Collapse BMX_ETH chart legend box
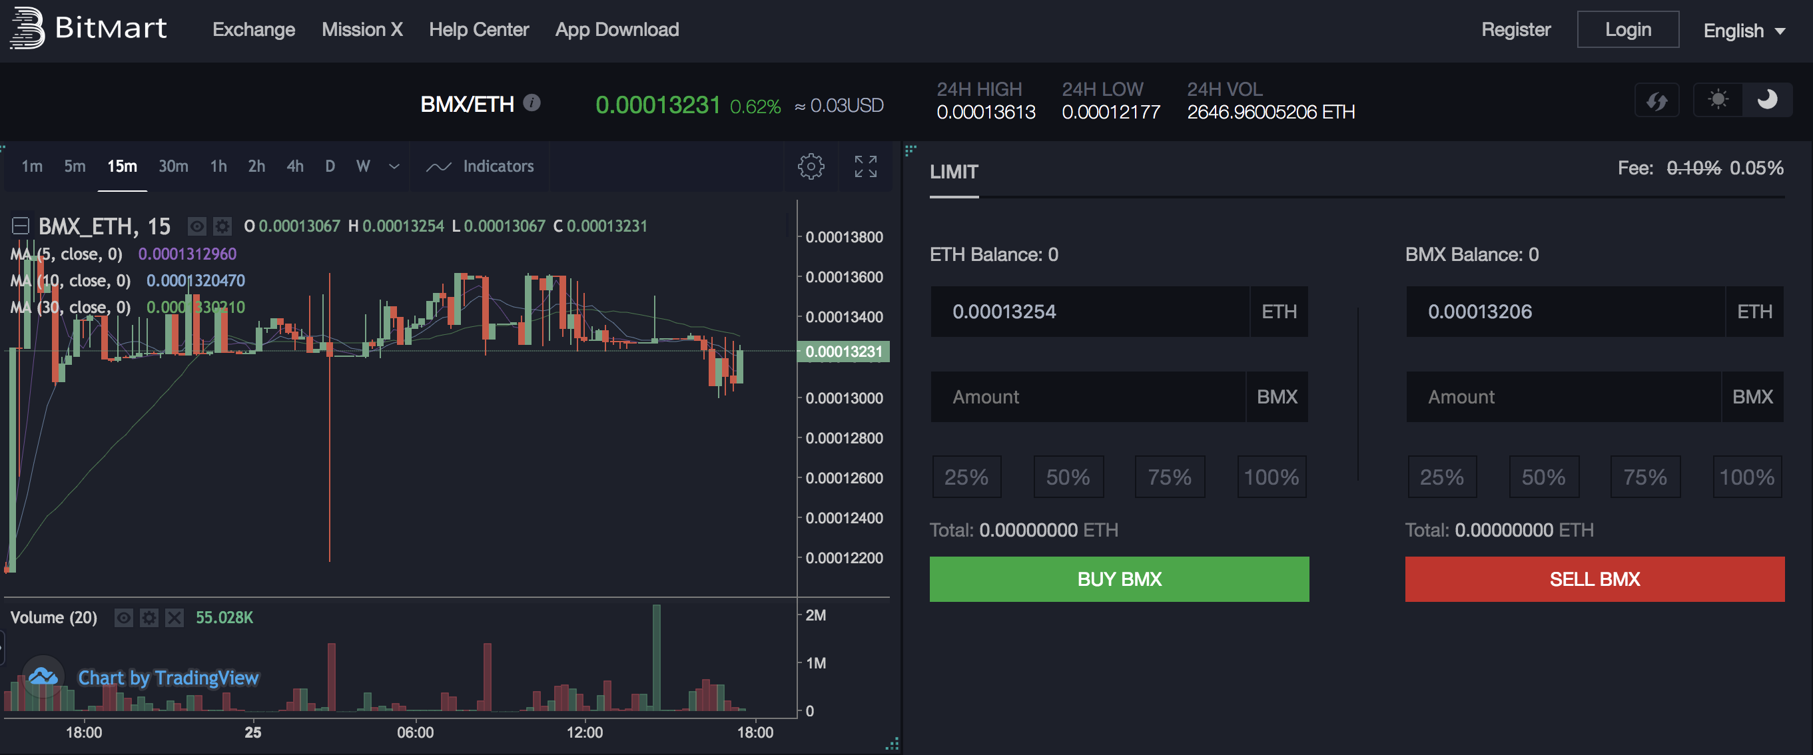Screen dimensions: 1813x755 (21, 226)
